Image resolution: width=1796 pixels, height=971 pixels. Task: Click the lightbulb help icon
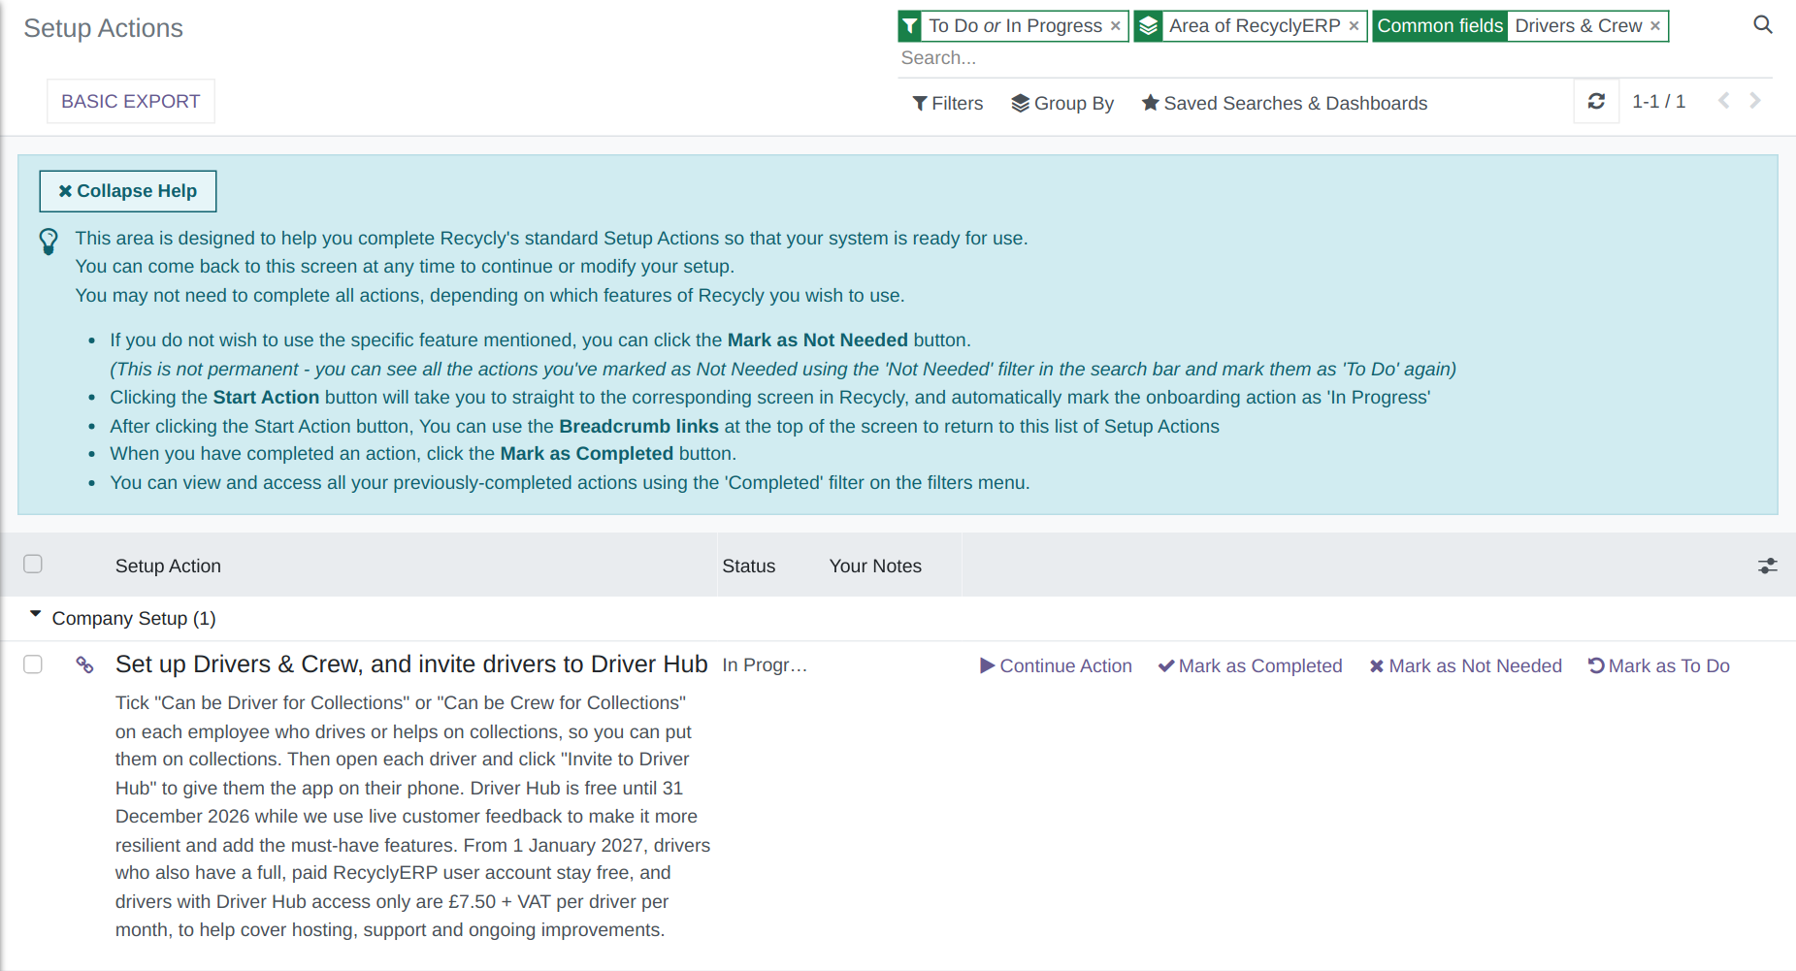tap(49, 241)
